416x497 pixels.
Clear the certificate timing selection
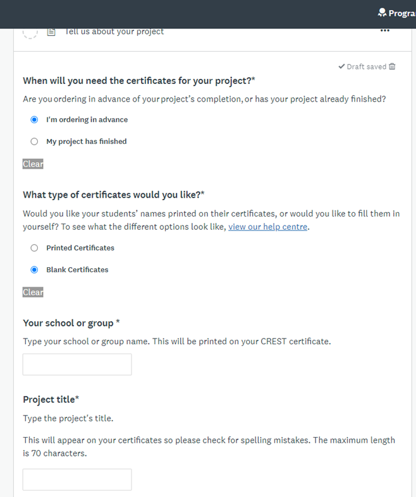pos(33,164)
